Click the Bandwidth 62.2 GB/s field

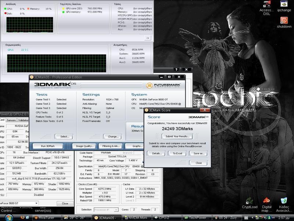(x=60, y=173)
